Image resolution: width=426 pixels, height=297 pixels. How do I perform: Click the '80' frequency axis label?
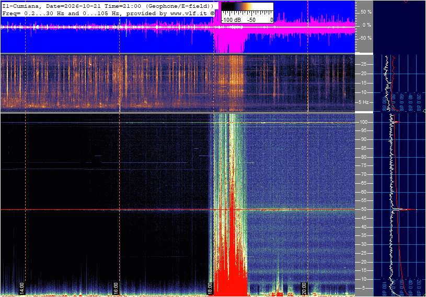coord(363,157)
